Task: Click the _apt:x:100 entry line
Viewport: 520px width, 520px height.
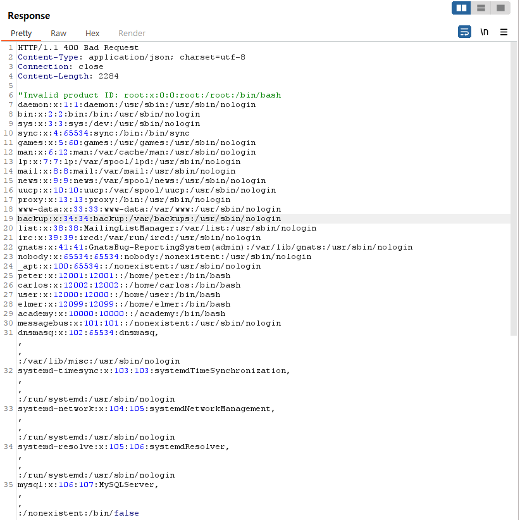Action: click(x=139, y=266)
